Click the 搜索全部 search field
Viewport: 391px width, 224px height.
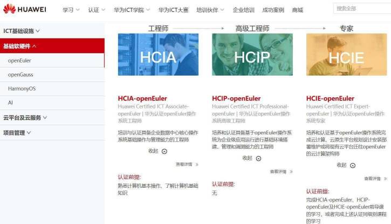(x=362, y=9)
